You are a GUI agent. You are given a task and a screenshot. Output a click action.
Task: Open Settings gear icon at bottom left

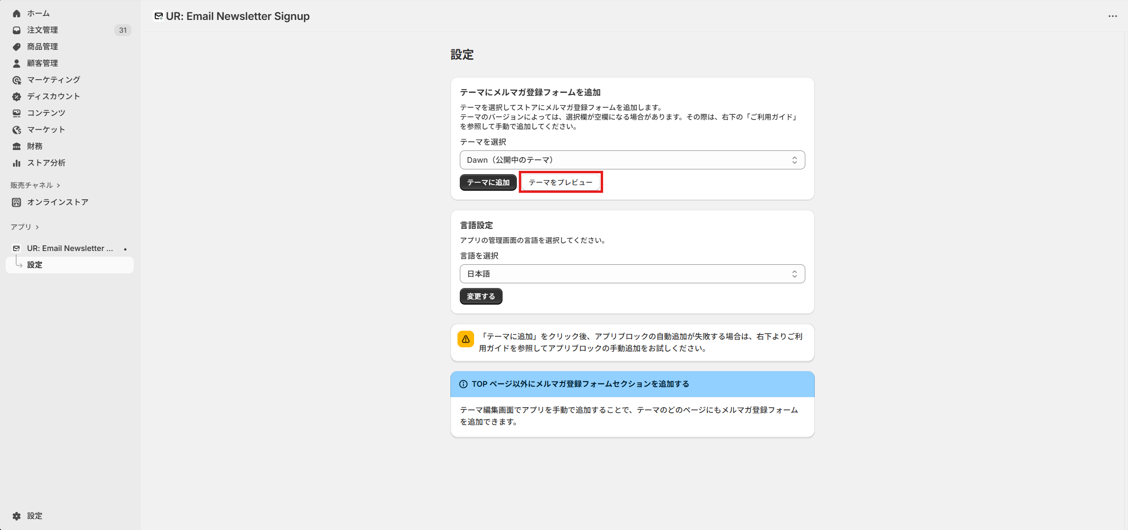pyautogui.click(x=17, y=516)
